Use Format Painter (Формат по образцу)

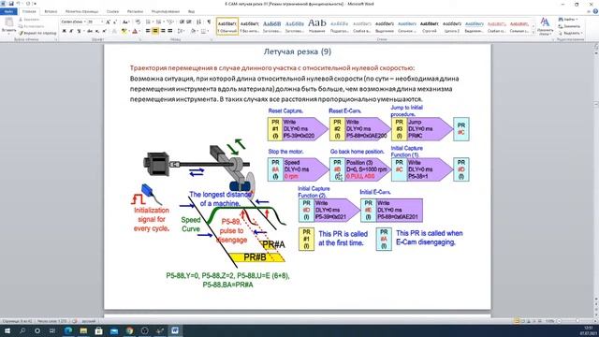(37, 34)
